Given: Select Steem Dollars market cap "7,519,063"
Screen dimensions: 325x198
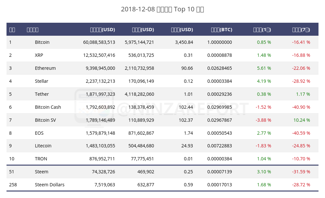Looking at the screenshot, I should 105,185.
